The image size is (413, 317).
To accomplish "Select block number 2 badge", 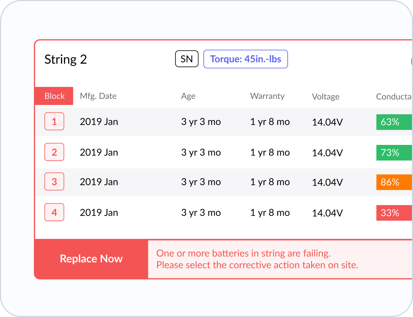I will point(54,152).
